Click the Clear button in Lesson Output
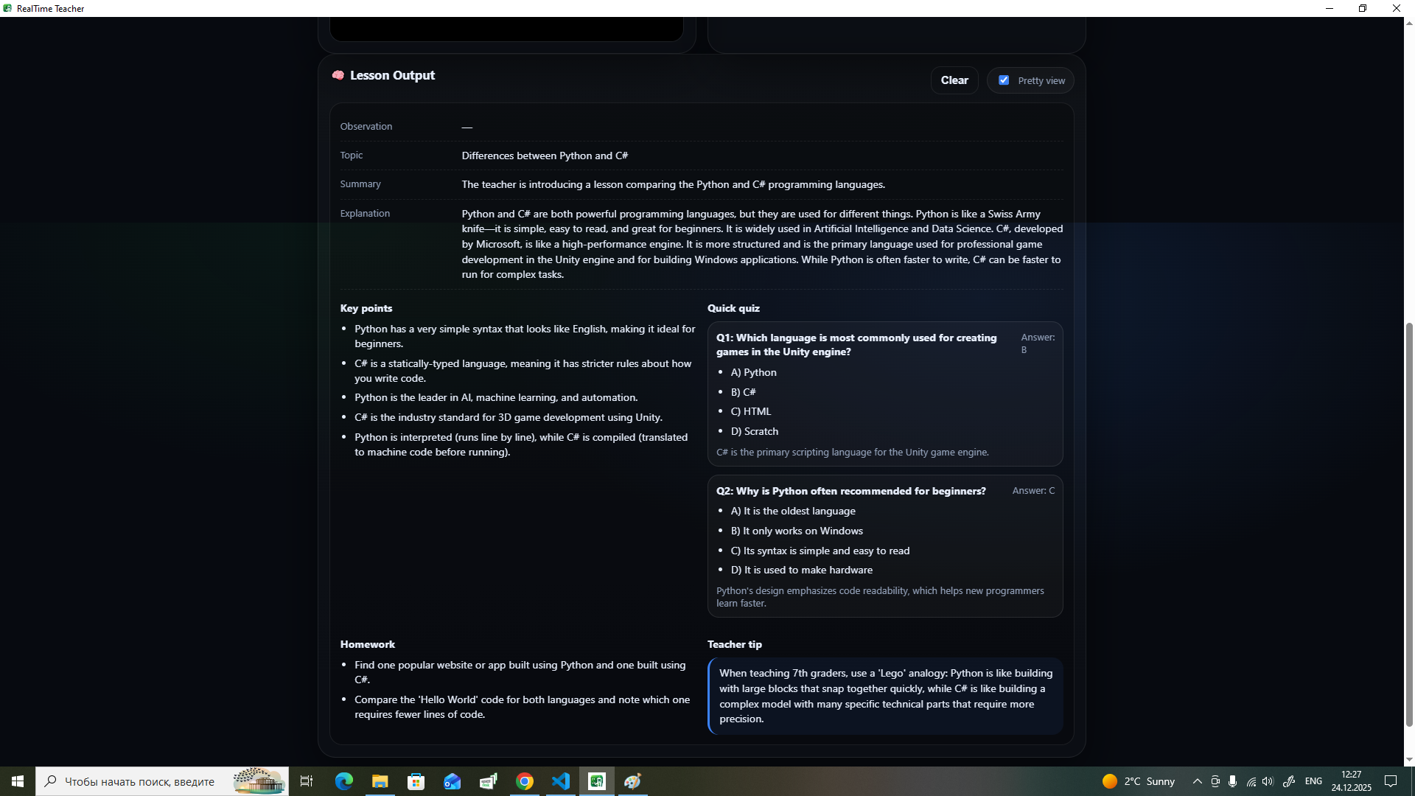The width and height of the screenshot is (1415, 796). point(954,80)
